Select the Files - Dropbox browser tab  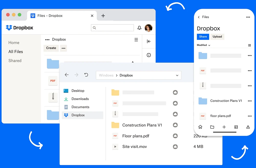coord(62,16)
